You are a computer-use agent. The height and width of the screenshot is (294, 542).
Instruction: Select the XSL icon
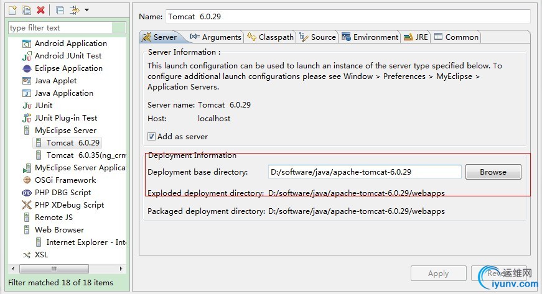coord(27,255)
